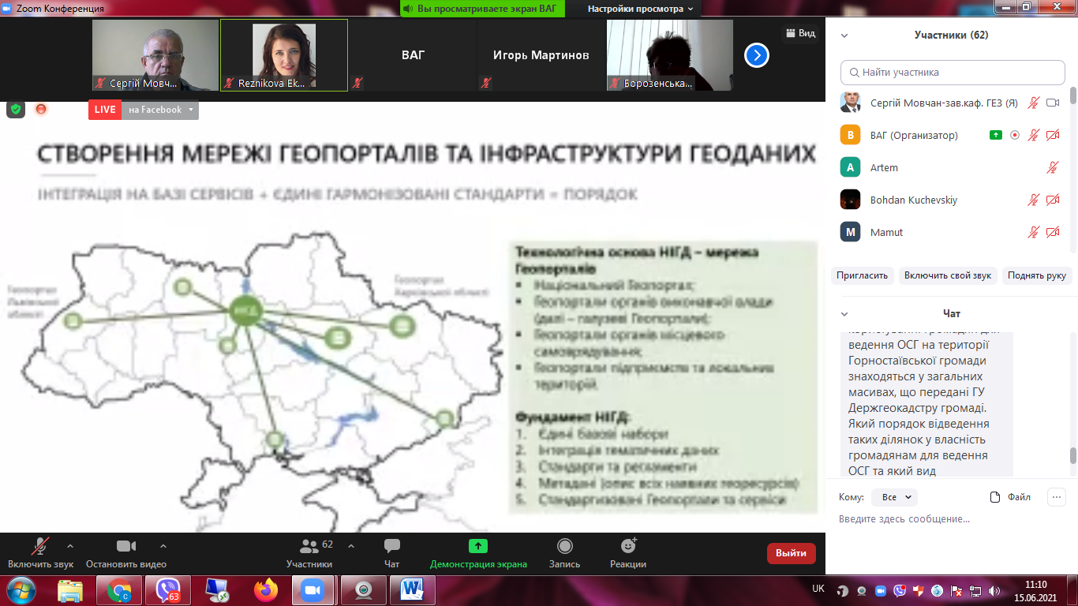Click the Файл attach file button
The height and width of the screenshot is (606, 1078).
[x=1011, y=497]
